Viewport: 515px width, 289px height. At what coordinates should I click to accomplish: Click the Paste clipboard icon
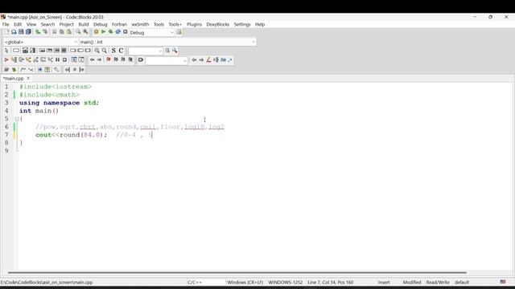pos(69,32)
